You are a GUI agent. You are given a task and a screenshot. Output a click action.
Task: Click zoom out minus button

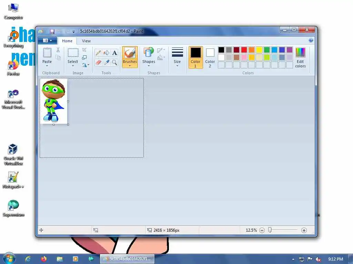click(262, 230)
